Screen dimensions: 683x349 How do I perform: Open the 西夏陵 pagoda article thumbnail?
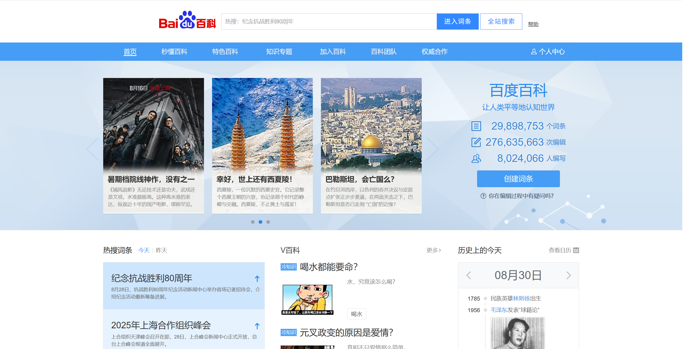[262, 126]
